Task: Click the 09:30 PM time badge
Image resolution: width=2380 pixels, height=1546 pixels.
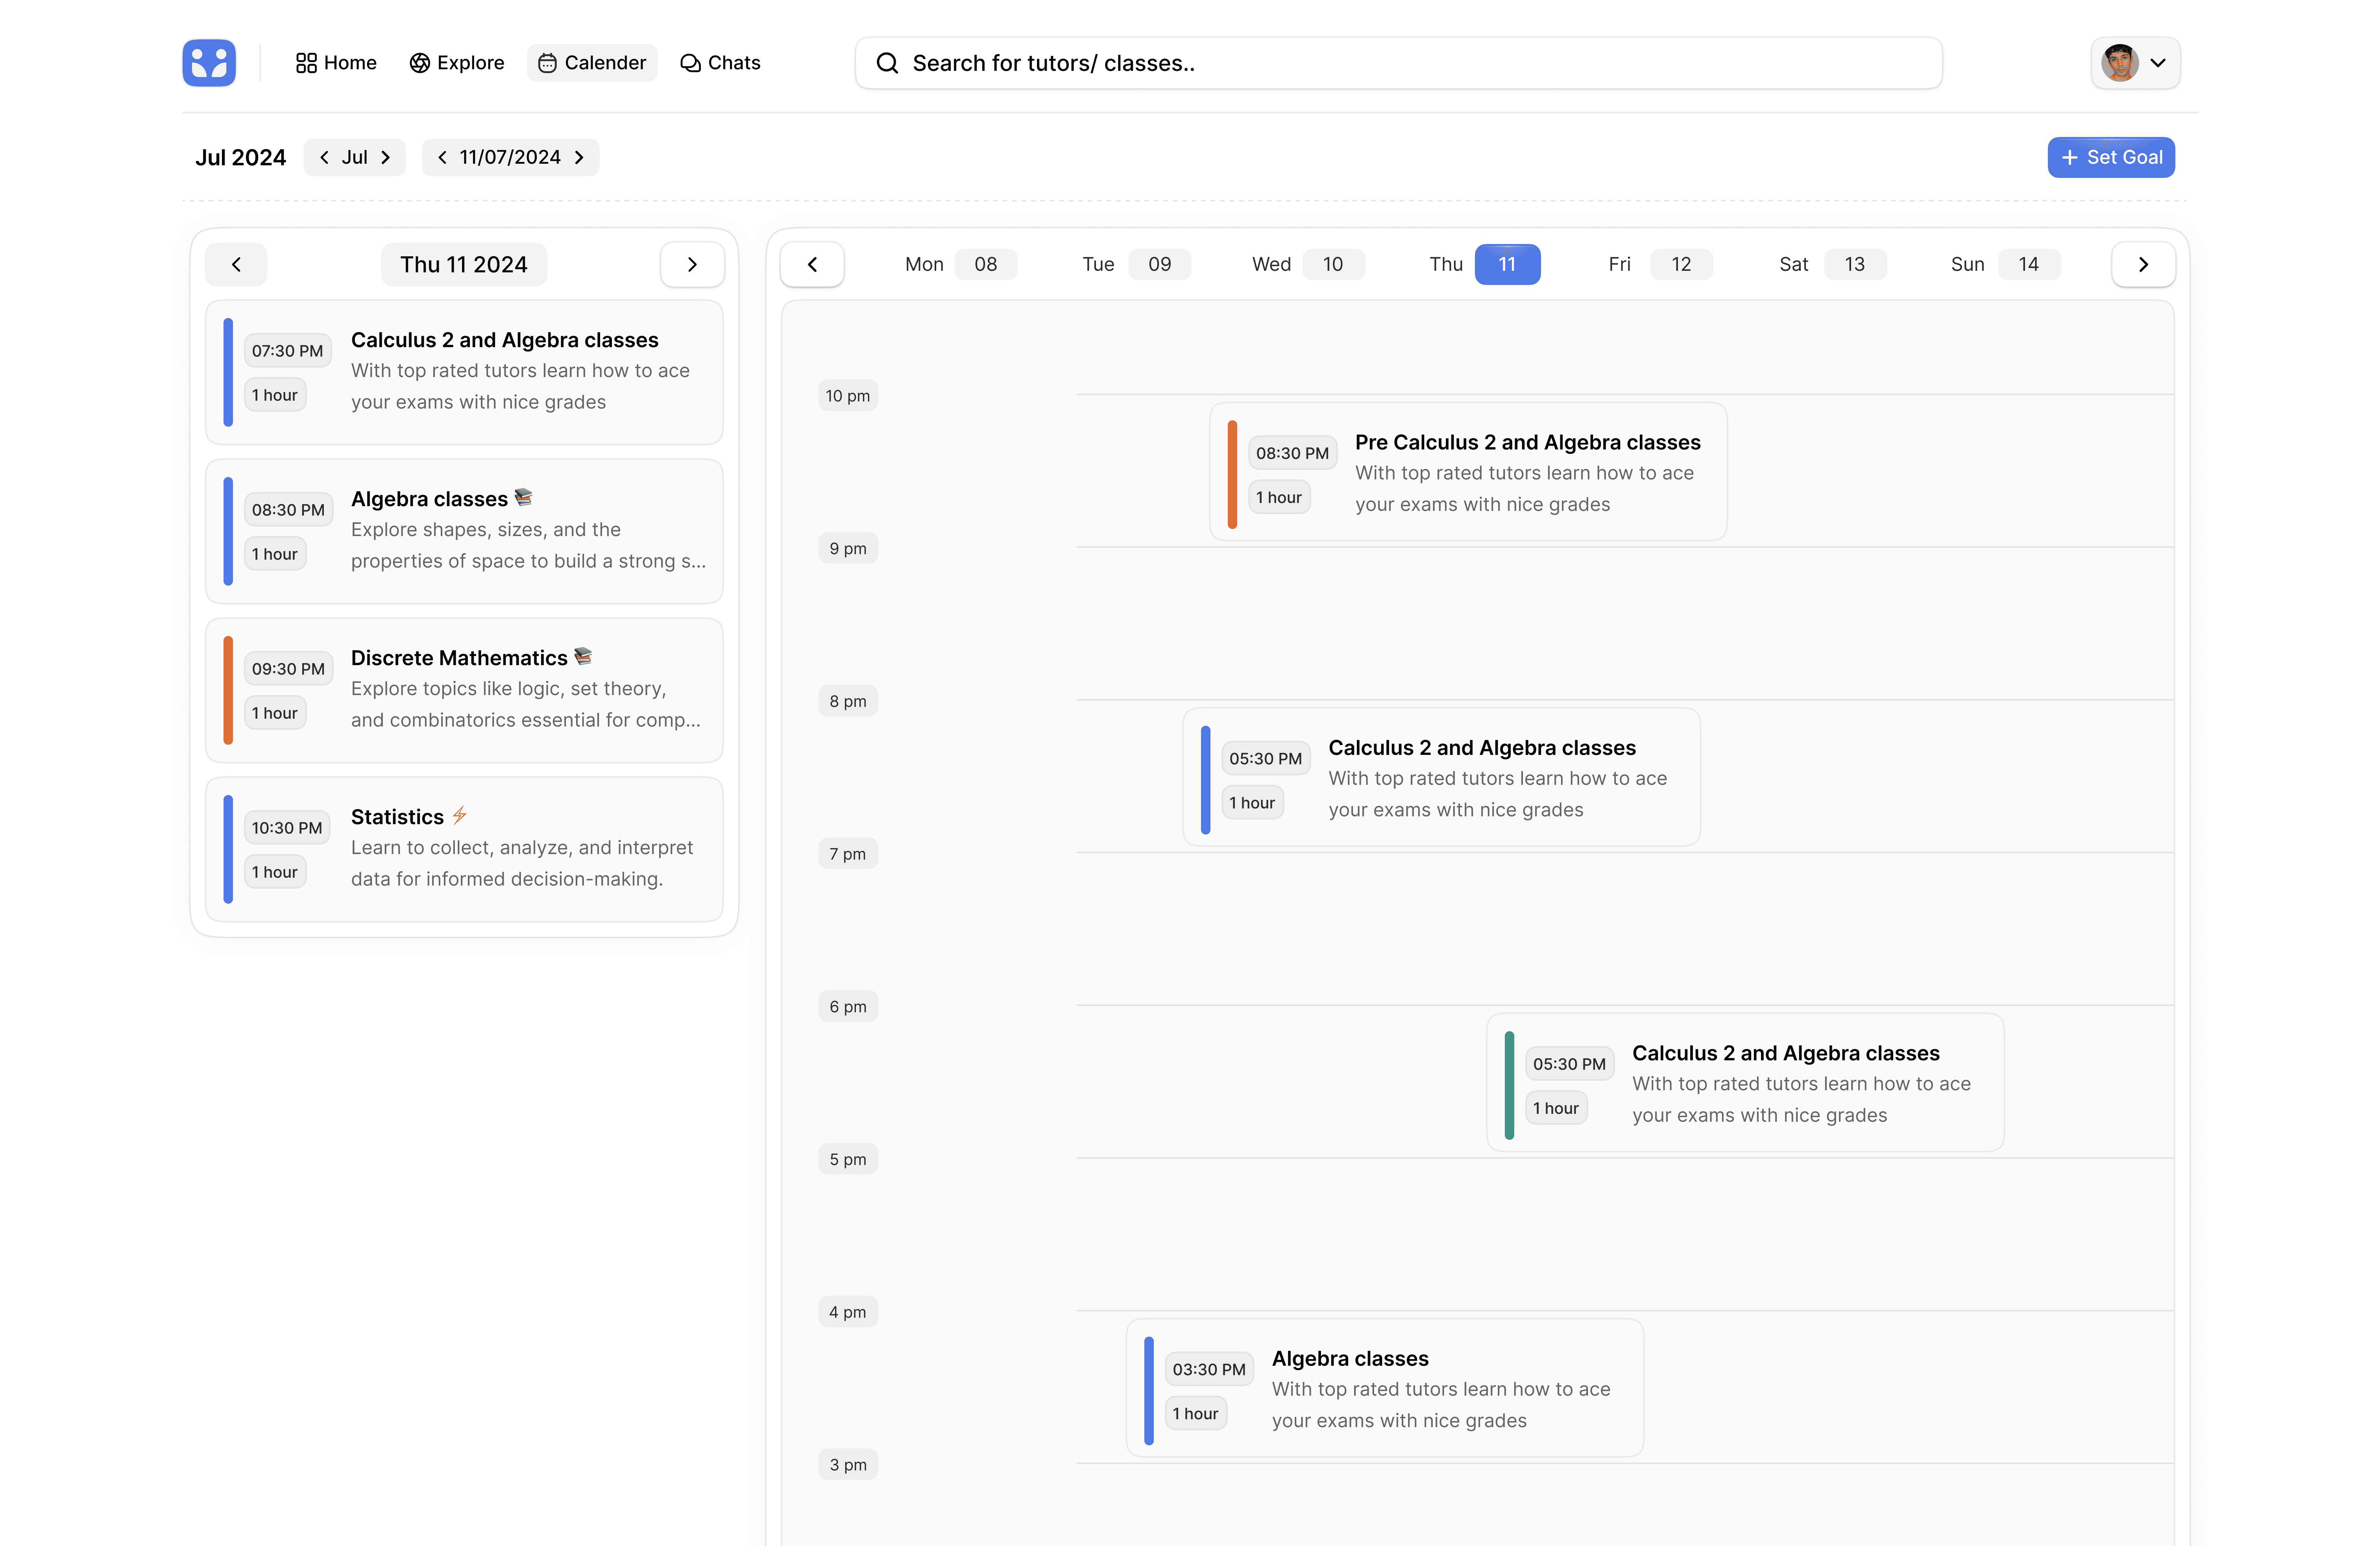Action: click(x=288, y=669)
